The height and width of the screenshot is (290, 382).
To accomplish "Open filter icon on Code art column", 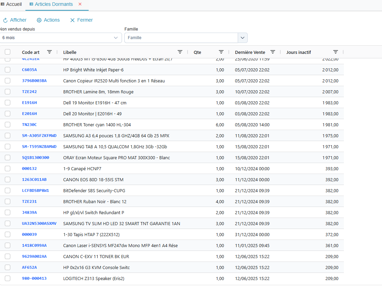I will point(49,52).
